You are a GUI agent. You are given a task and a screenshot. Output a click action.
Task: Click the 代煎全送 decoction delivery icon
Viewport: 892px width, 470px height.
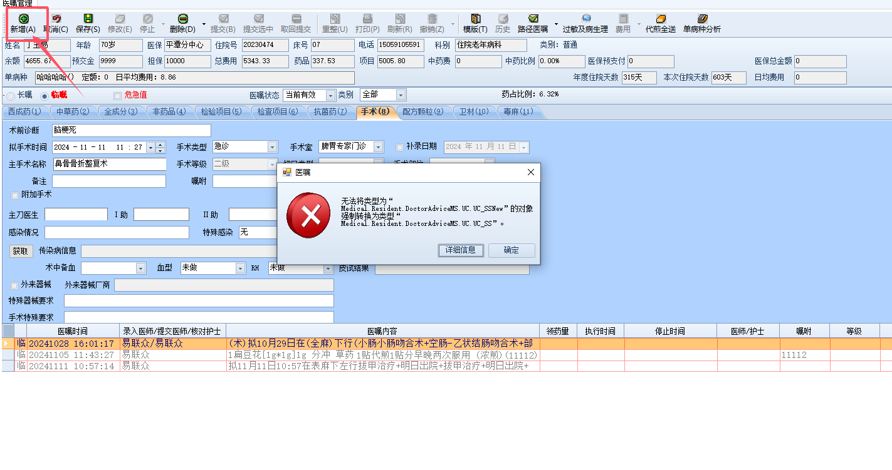point(661,19)
